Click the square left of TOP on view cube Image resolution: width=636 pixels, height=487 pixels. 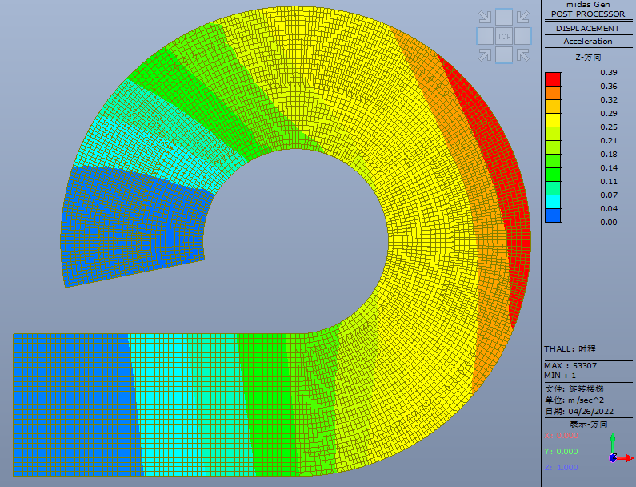pyautogui.click(x=485, y=36)
